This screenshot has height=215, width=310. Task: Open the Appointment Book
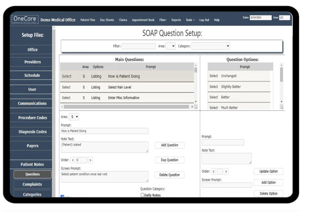pyautogui.click(x=143, y=20)
